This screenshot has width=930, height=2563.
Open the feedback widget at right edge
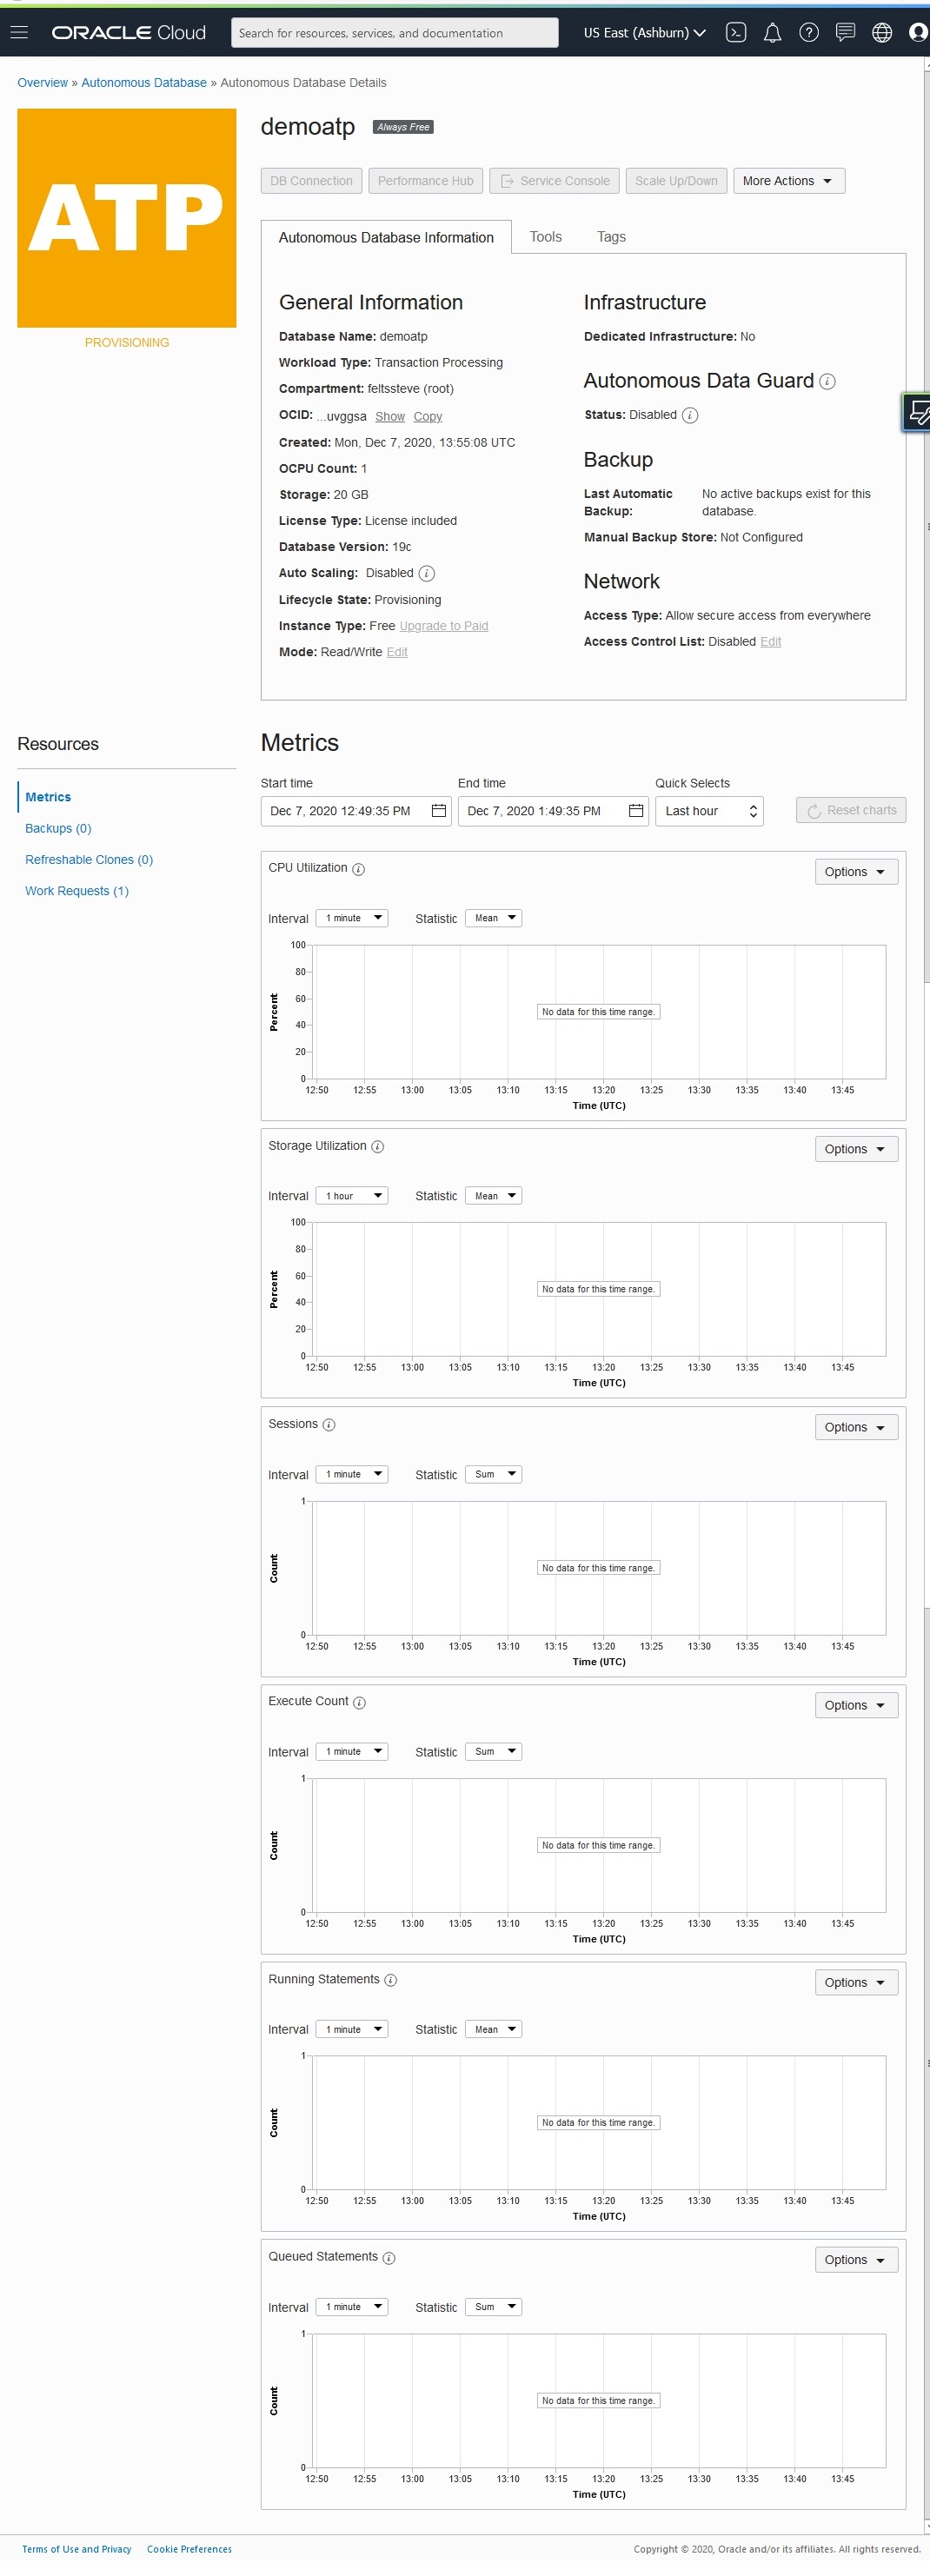point(916,412)
